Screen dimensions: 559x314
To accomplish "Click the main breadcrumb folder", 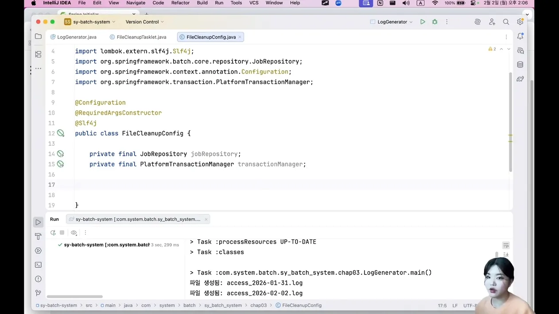I will [x=108, y=306].
